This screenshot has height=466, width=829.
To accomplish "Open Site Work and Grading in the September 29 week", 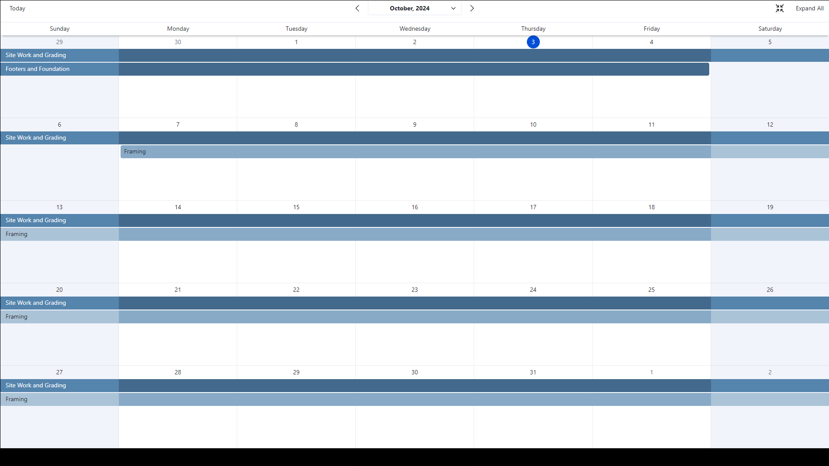I will click(414, 55).
